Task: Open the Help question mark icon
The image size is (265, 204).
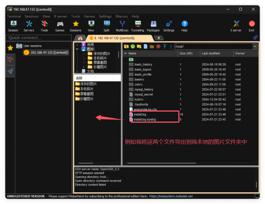Action: [x=184, y=26]
